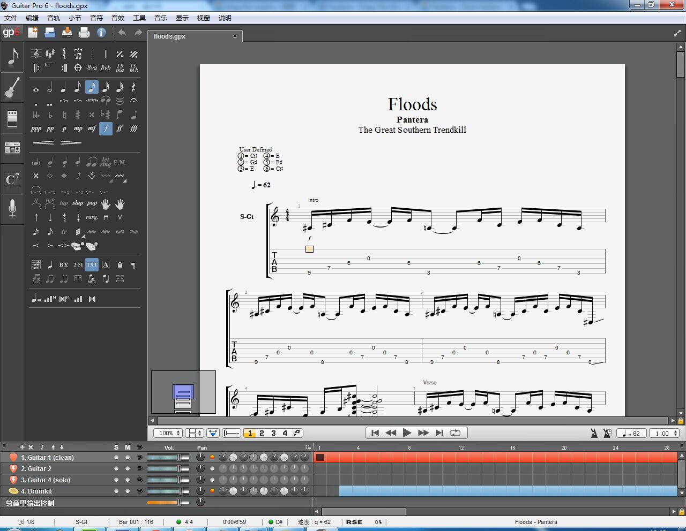Adjust the Guitar 1 (clean) volume slider
The image size is (686, 531).
[168, 457]
